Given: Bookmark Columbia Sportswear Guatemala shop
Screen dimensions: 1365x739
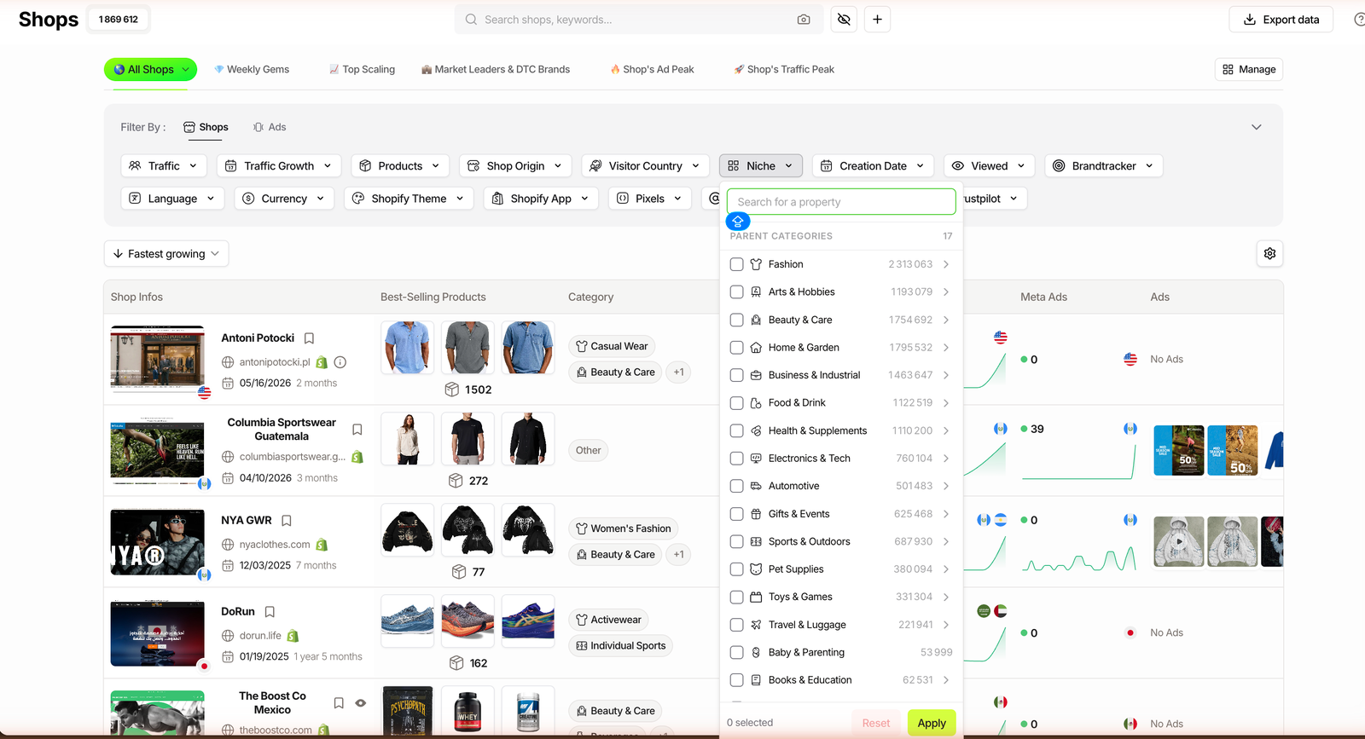Looking at the screenshot, I should (357, 430).
